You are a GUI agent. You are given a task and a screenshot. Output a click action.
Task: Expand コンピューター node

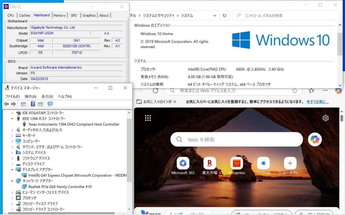coord(12,141)
